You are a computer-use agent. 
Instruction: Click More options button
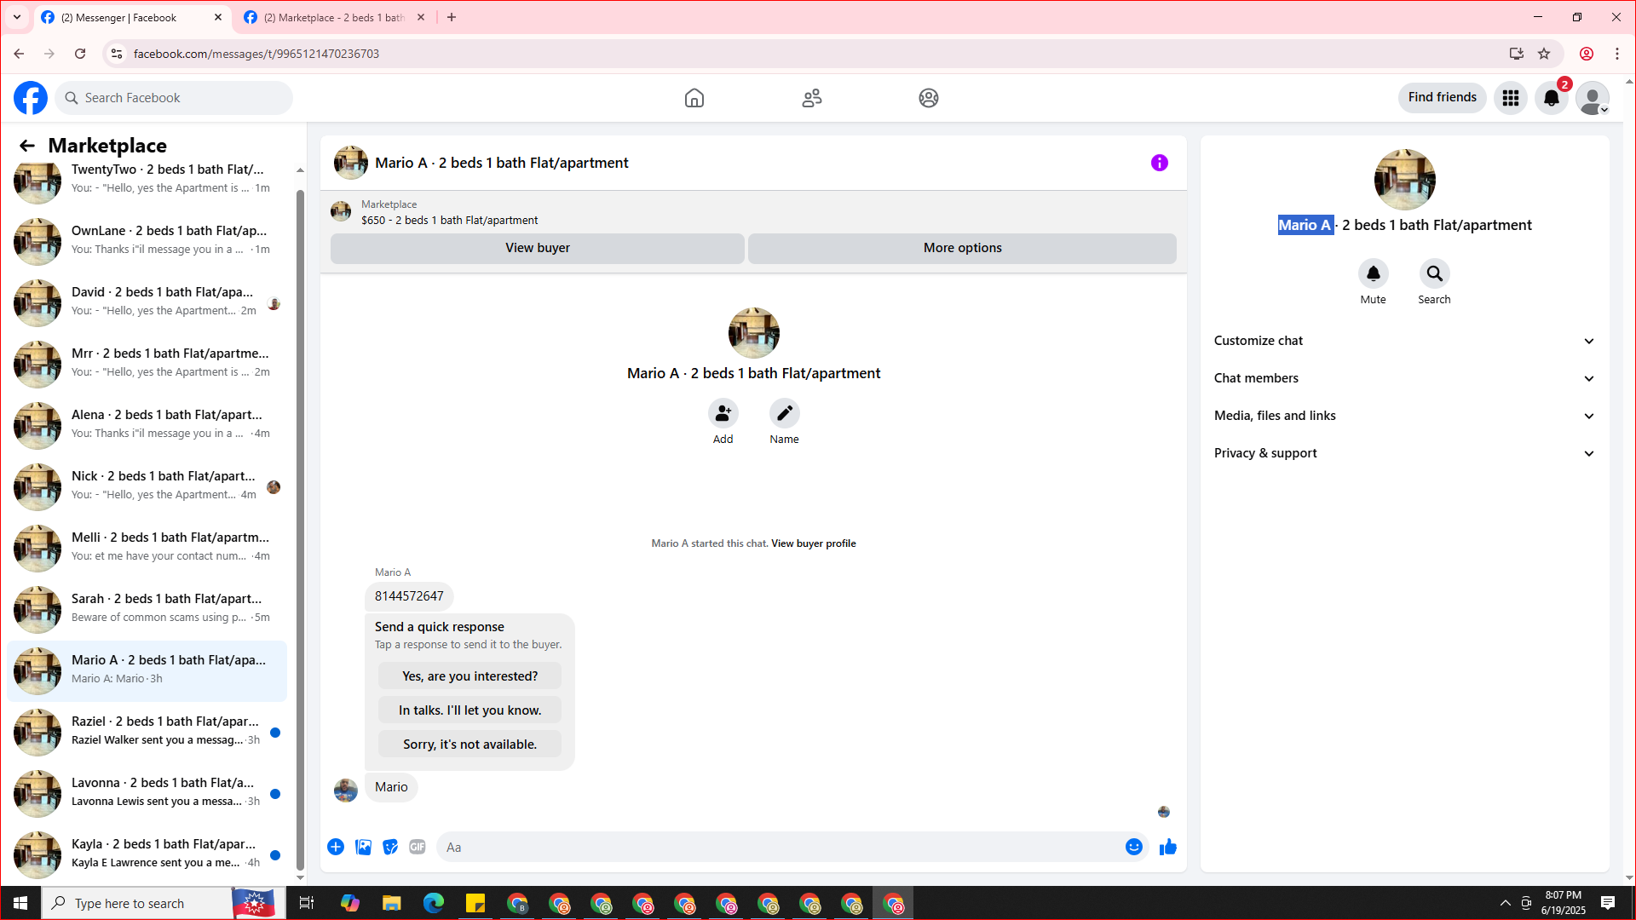pyautogui.click(x=963, y=248)
